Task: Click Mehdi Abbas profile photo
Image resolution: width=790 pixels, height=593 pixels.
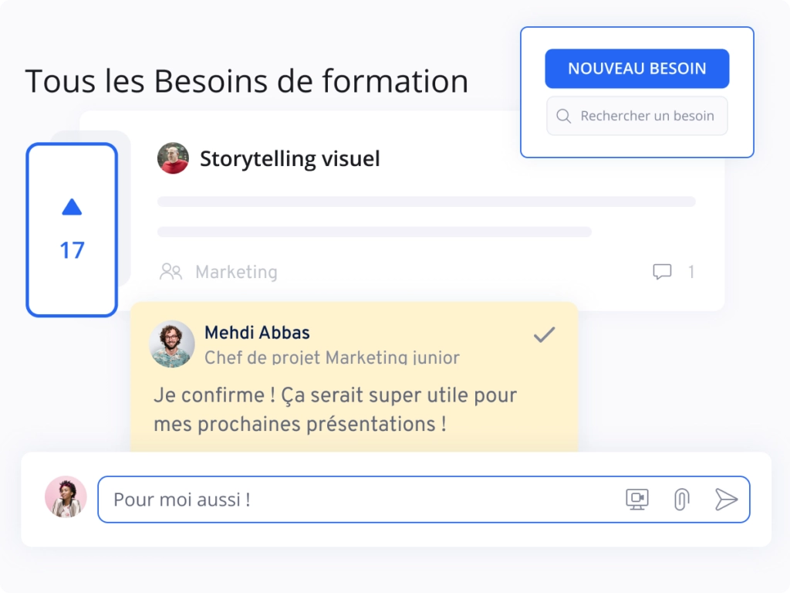Action: point(172,344)
